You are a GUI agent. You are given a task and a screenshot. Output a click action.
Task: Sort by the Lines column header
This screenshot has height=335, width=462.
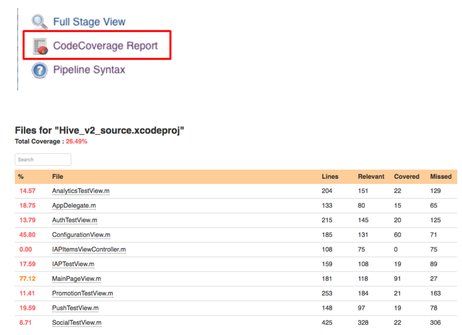point(330,176)
